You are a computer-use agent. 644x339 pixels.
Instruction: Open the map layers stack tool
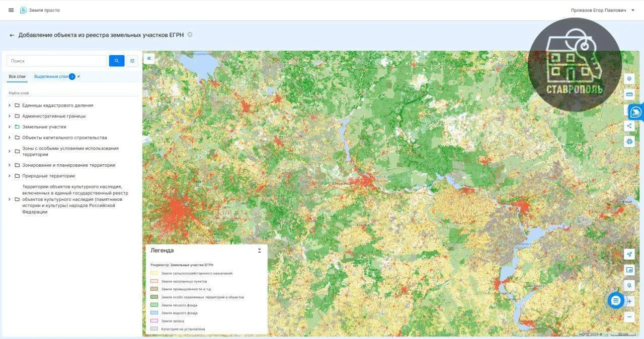point(629,79)
